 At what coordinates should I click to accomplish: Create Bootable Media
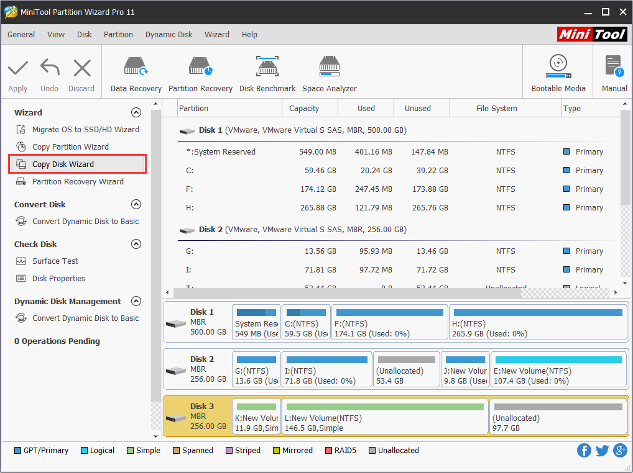click(558, 74)
